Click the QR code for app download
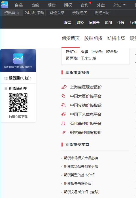This screenshot has width=136, height=198. point(18,102)
